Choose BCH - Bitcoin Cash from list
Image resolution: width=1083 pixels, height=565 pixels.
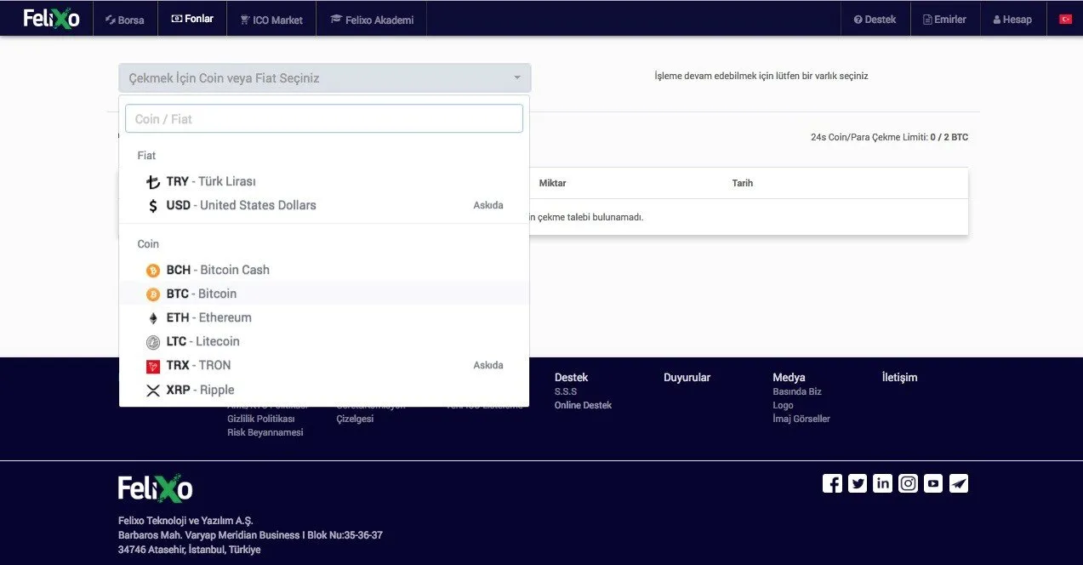324,270
